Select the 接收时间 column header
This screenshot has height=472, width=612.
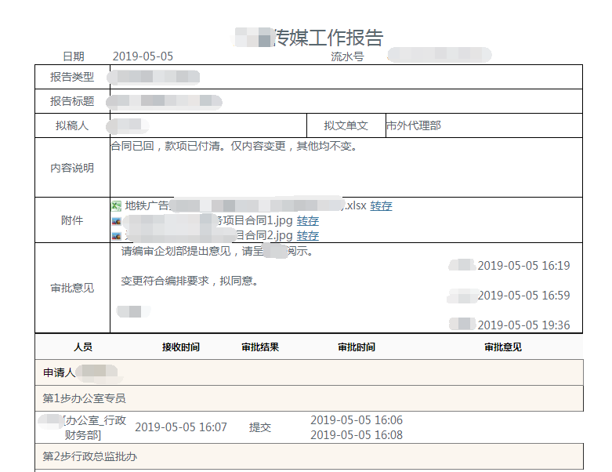[x=181, y=347]
